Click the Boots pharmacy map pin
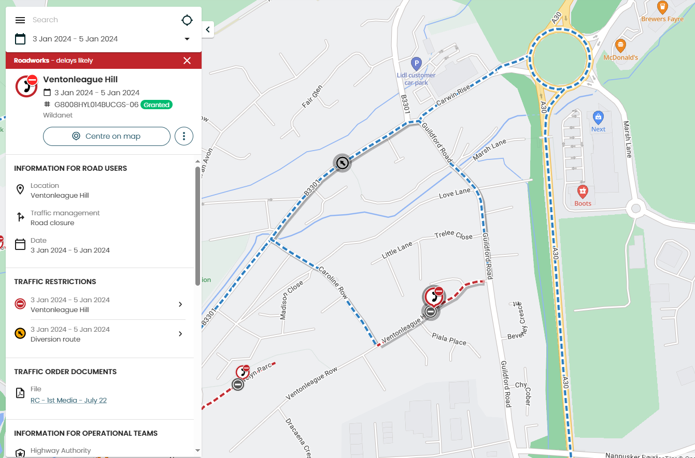 (x=583, y=191)
